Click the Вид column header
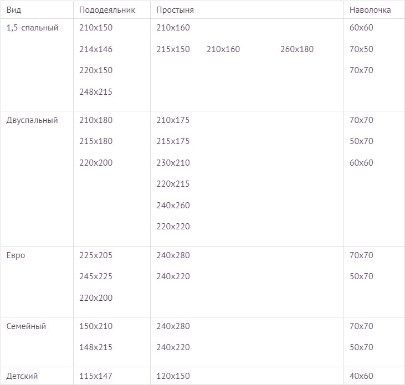 [x=14, y=10]
